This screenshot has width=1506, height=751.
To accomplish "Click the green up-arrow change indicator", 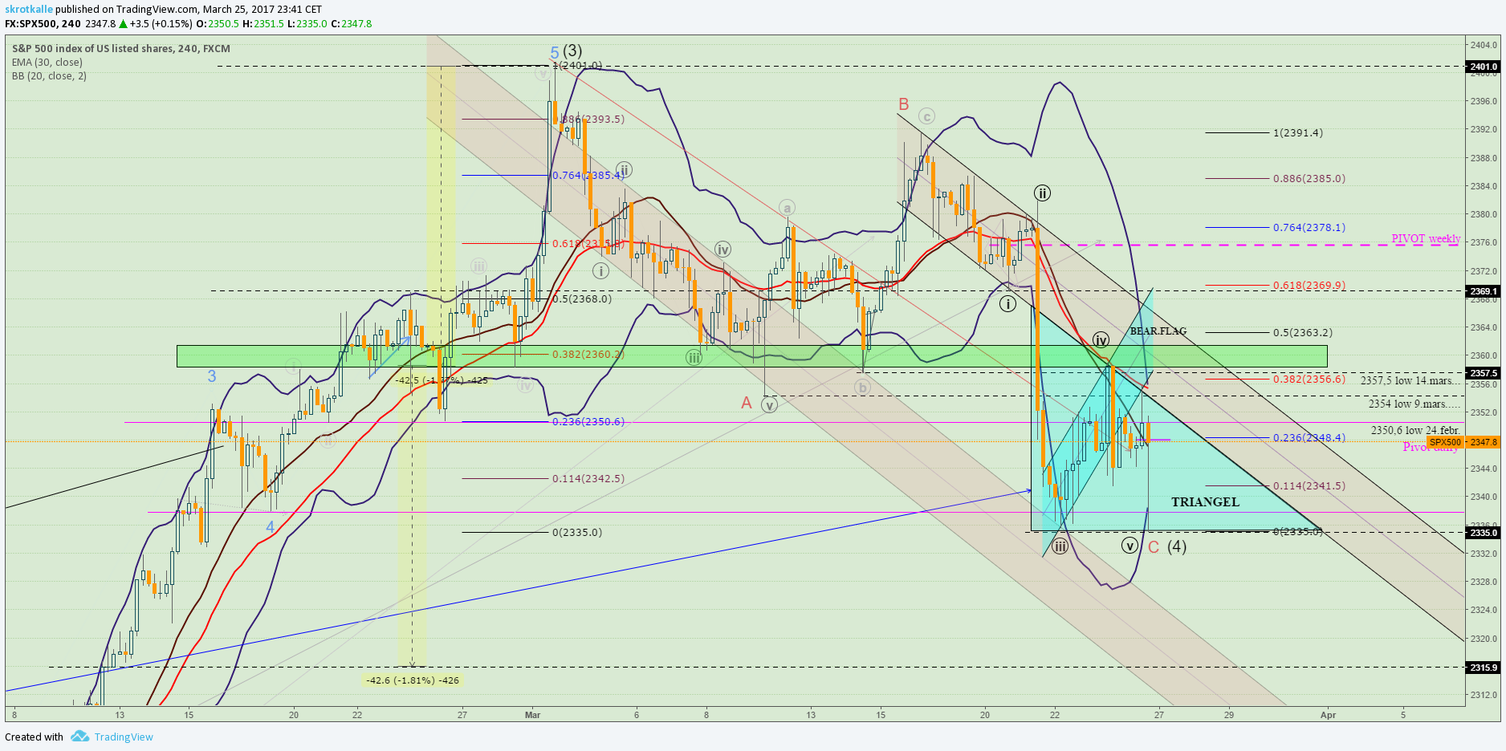I will pos(123,24).
